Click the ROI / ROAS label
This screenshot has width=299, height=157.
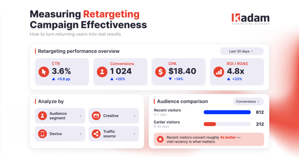click(x=237, y=64)
